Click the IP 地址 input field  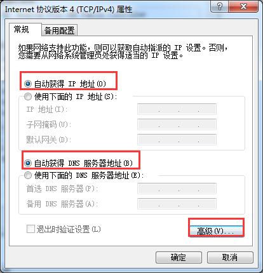tap(177, 109)
